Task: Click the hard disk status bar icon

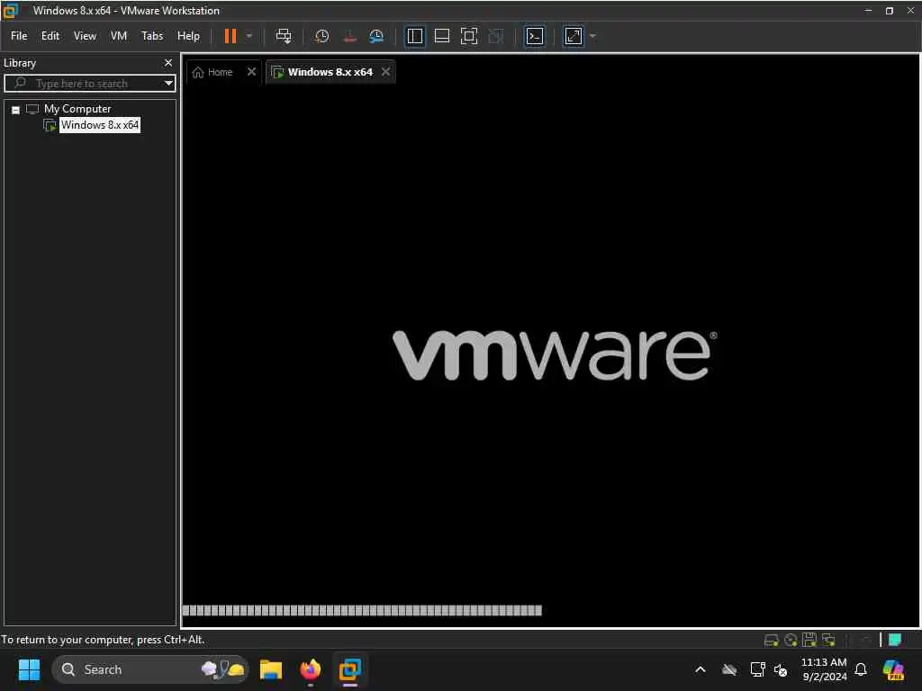Action: 771,640
